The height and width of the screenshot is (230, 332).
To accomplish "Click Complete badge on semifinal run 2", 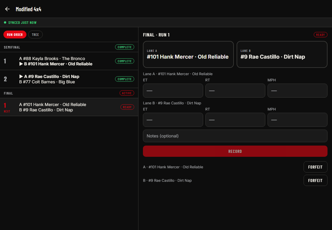I will pos(124,79).
